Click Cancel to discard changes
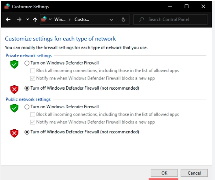215x180 pixels. 194,173
